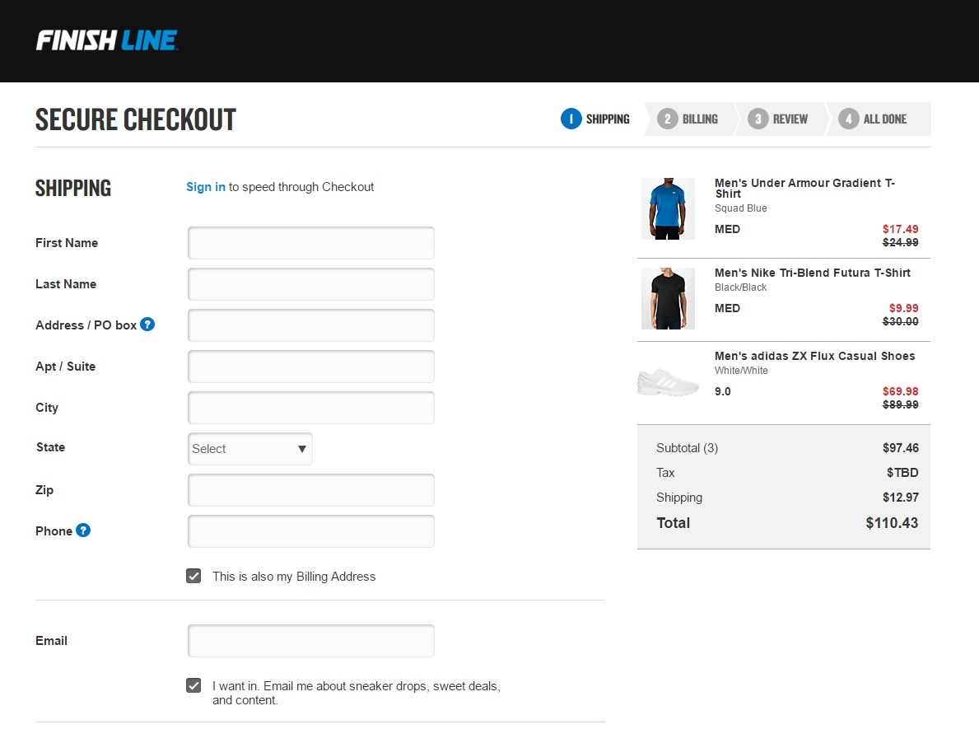Screen dimensions: 979x729
Task: Open Men's Under Armour Gradient T-Shirt product link
Action: pyautogui.click(x=804, y=188)
